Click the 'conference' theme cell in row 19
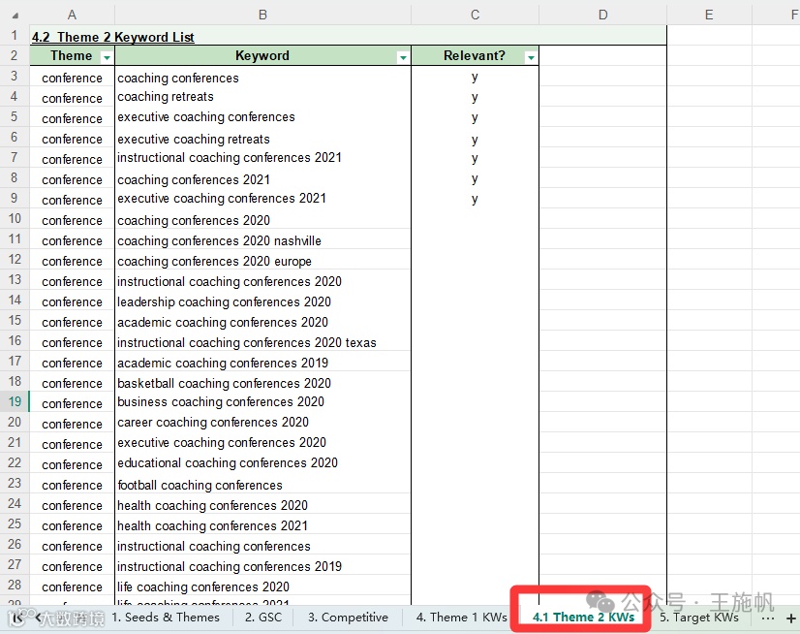 pyautogui.click(x=72, y=404)
